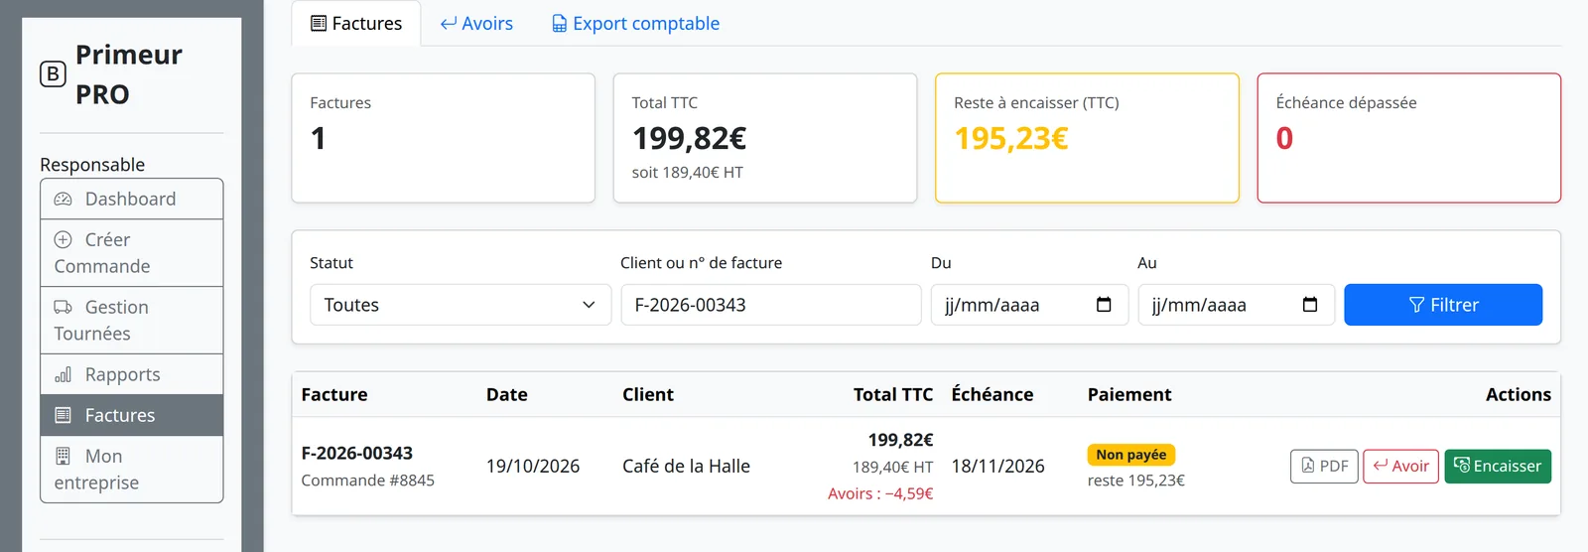Open the Rapports section
Screen dimensions: 1588x552
click(132, 374)
